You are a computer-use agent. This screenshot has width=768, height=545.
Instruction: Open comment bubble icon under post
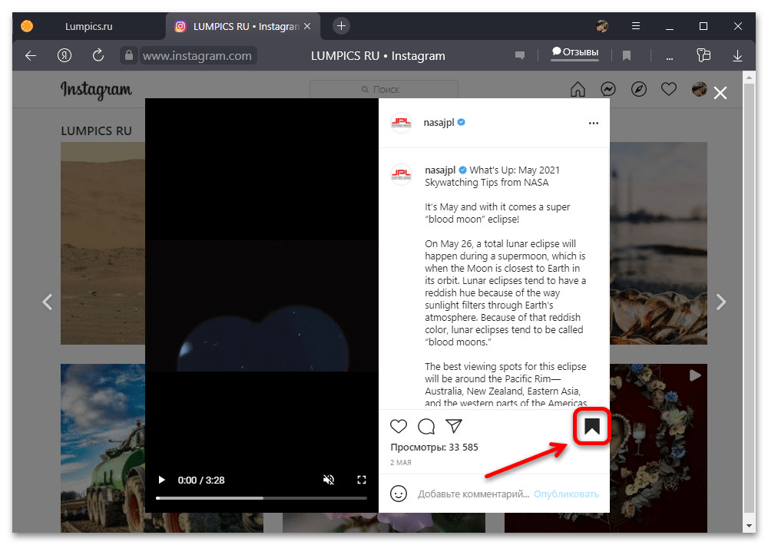(x=426, y=426)
